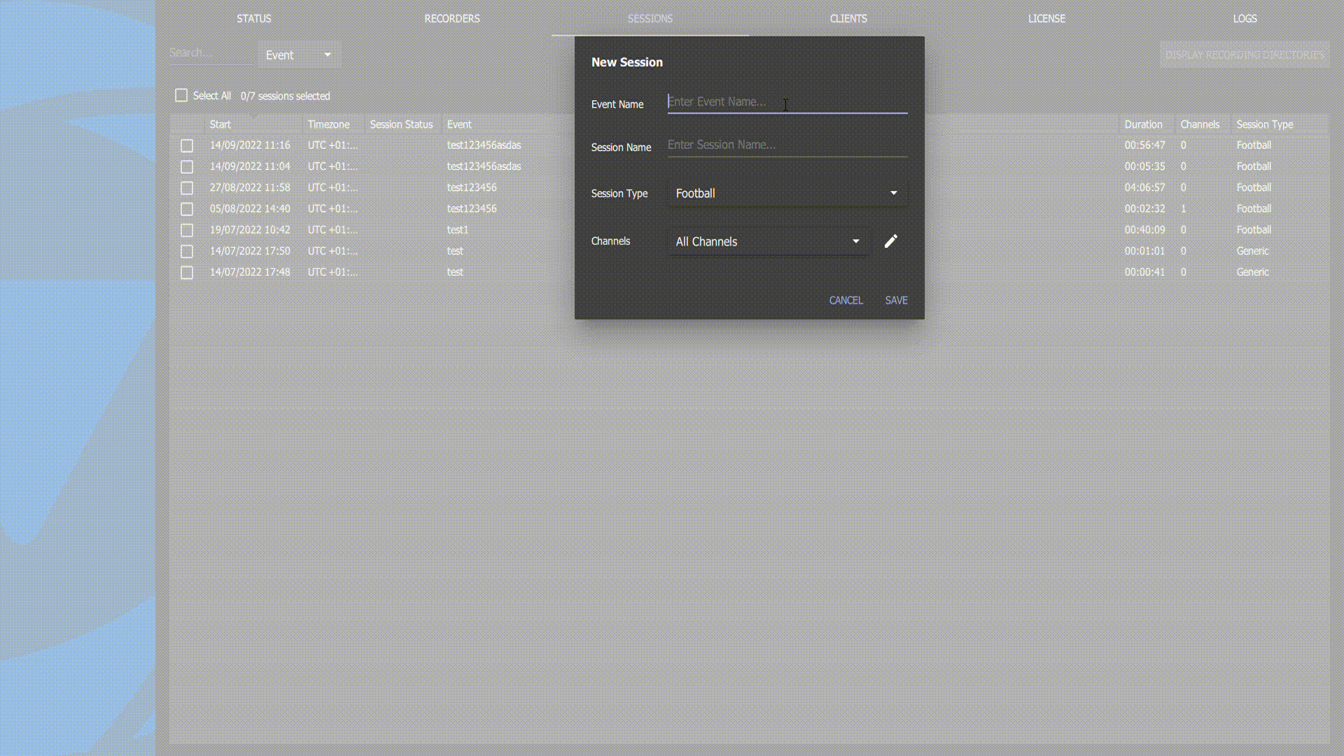Switch to the LOGS tab

[x=1245, y=18]
